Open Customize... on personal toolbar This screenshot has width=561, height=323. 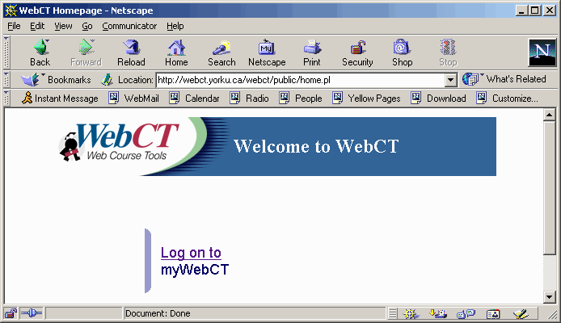coord(508,99)
